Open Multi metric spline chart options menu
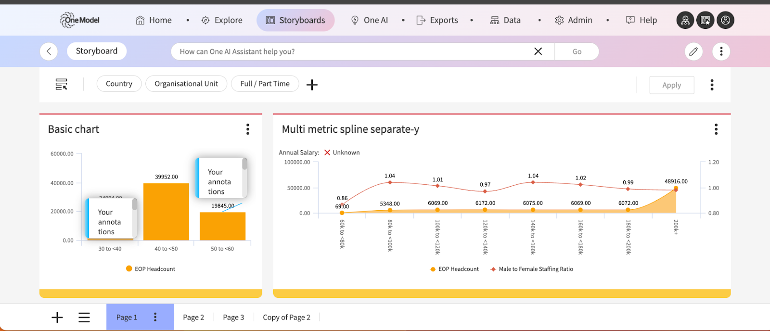 (716, 129)
